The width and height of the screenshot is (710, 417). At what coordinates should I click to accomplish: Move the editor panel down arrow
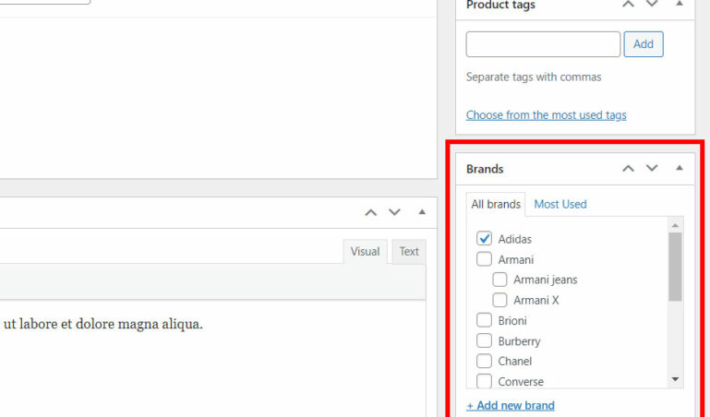pyautogui.click(x=394, y=212)
